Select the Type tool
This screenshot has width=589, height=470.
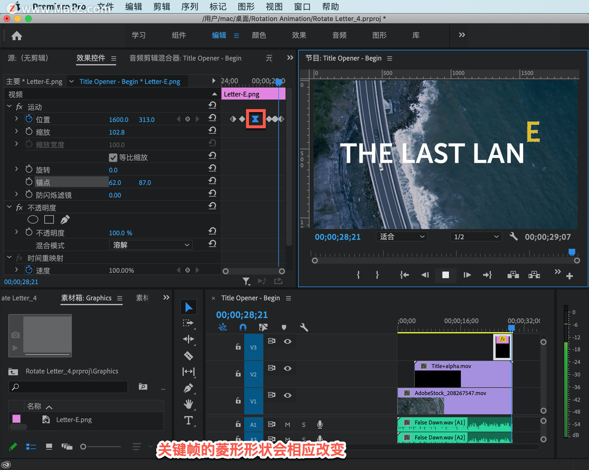click(188, 420)
